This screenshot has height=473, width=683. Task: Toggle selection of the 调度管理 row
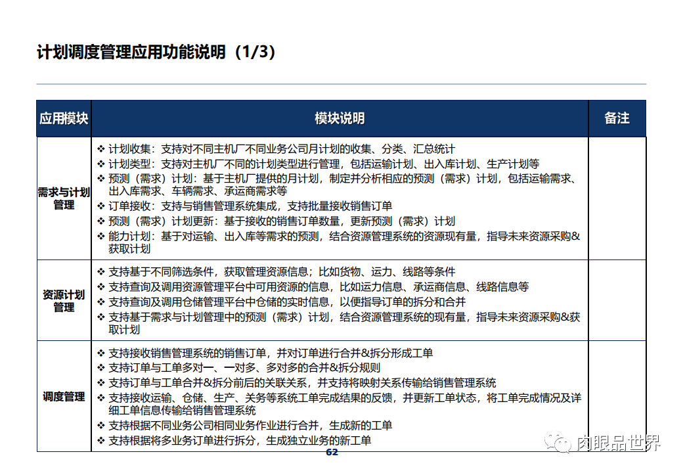[x=64, y=397]
